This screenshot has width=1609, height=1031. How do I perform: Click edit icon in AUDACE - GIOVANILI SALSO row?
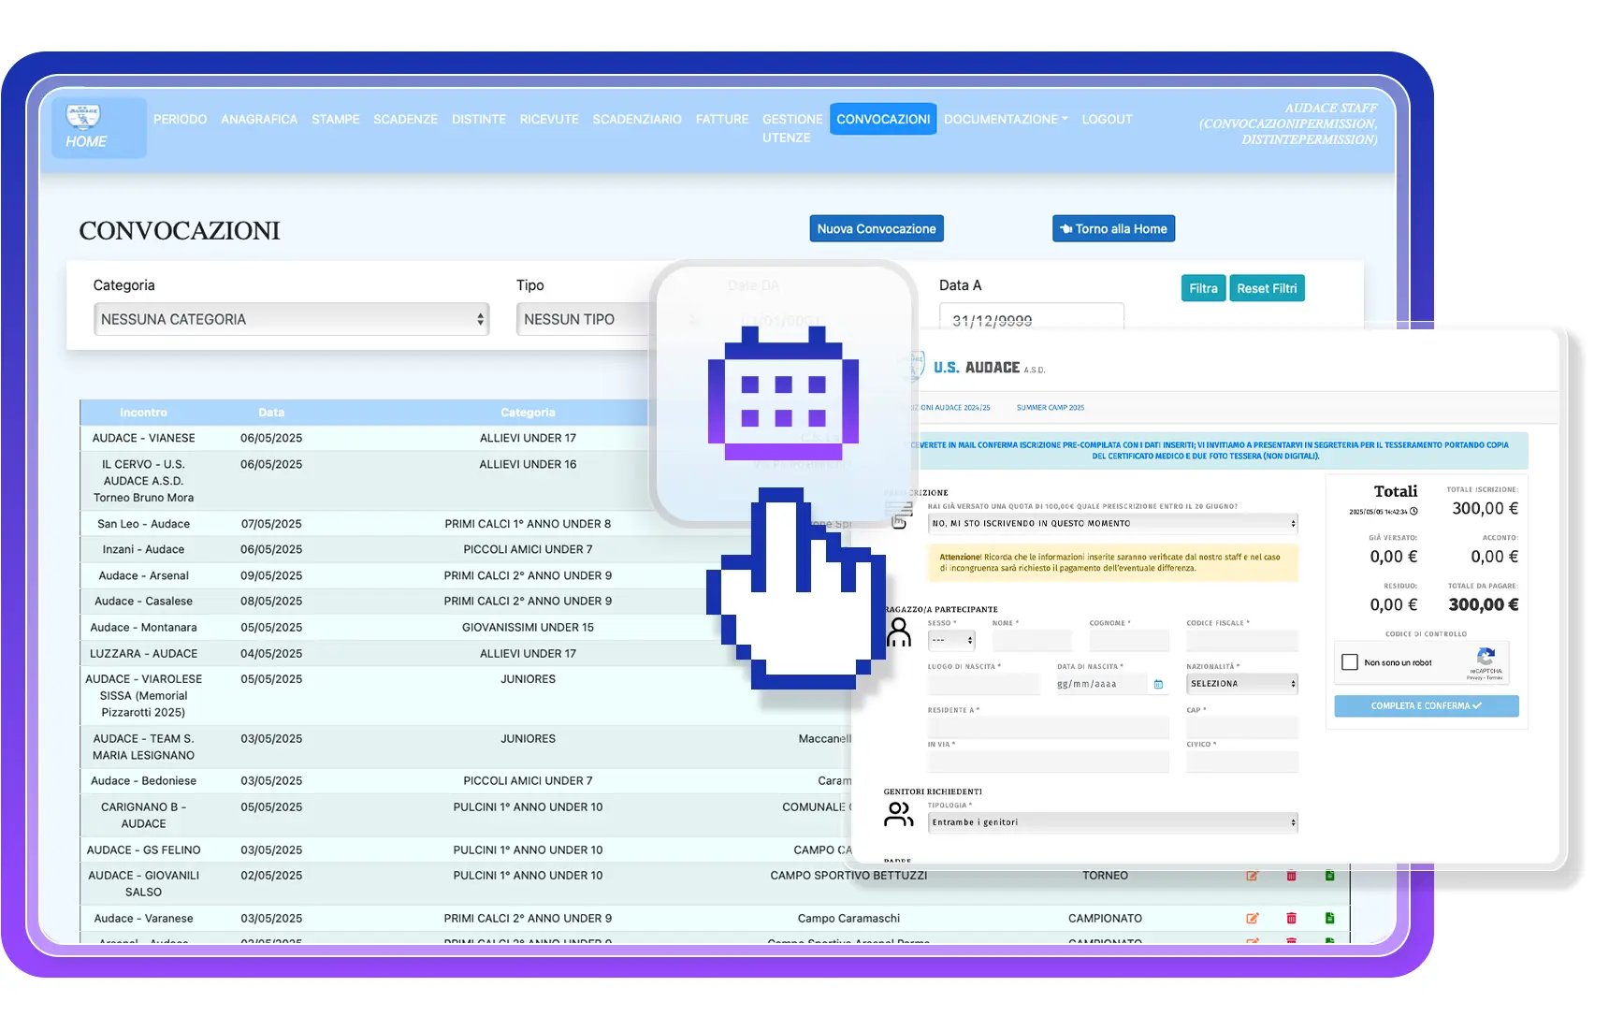pyautogui.click(x=1253, y=876)
